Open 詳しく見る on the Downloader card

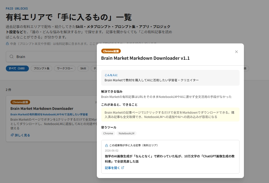pos(20,135)
